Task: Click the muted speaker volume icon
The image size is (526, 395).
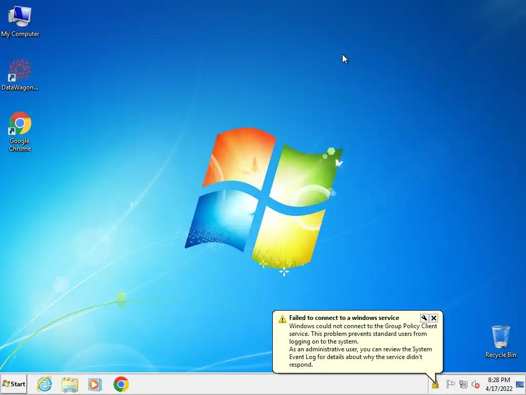Action: 475,384
